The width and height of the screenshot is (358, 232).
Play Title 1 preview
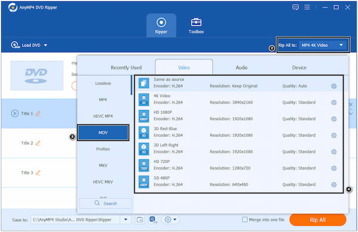tap(14, 114)
